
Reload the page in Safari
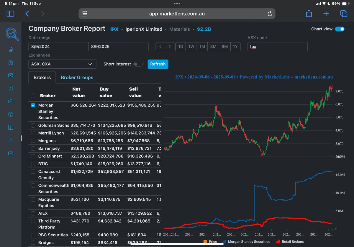(269, 14)
